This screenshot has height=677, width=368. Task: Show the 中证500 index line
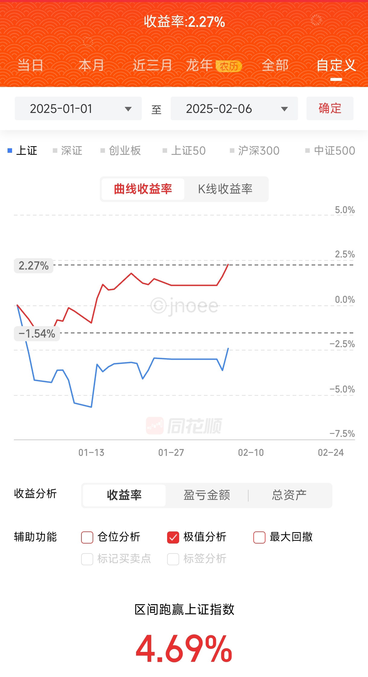(x=330, y=150)
